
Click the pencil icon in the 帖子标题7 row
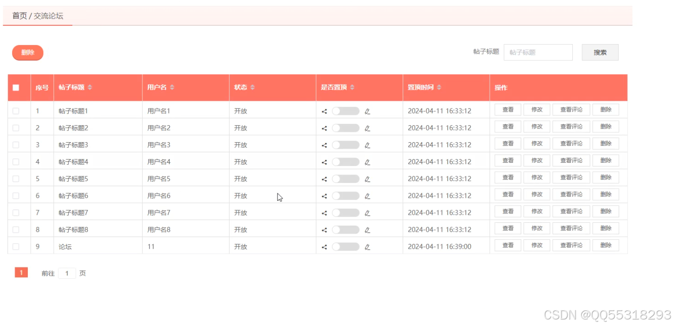pyautogui.click(x=367, y=213)
